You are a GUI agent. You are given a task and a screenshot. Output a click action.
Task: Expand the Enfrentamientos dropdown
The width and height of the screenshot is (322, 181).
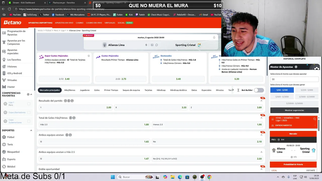315,125
